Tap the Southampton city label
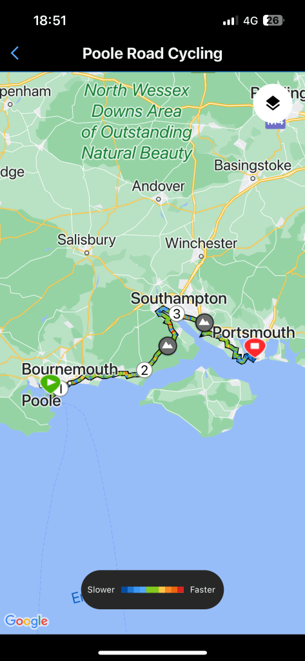The height and width of the screenshot is (661, 305). 179,299
